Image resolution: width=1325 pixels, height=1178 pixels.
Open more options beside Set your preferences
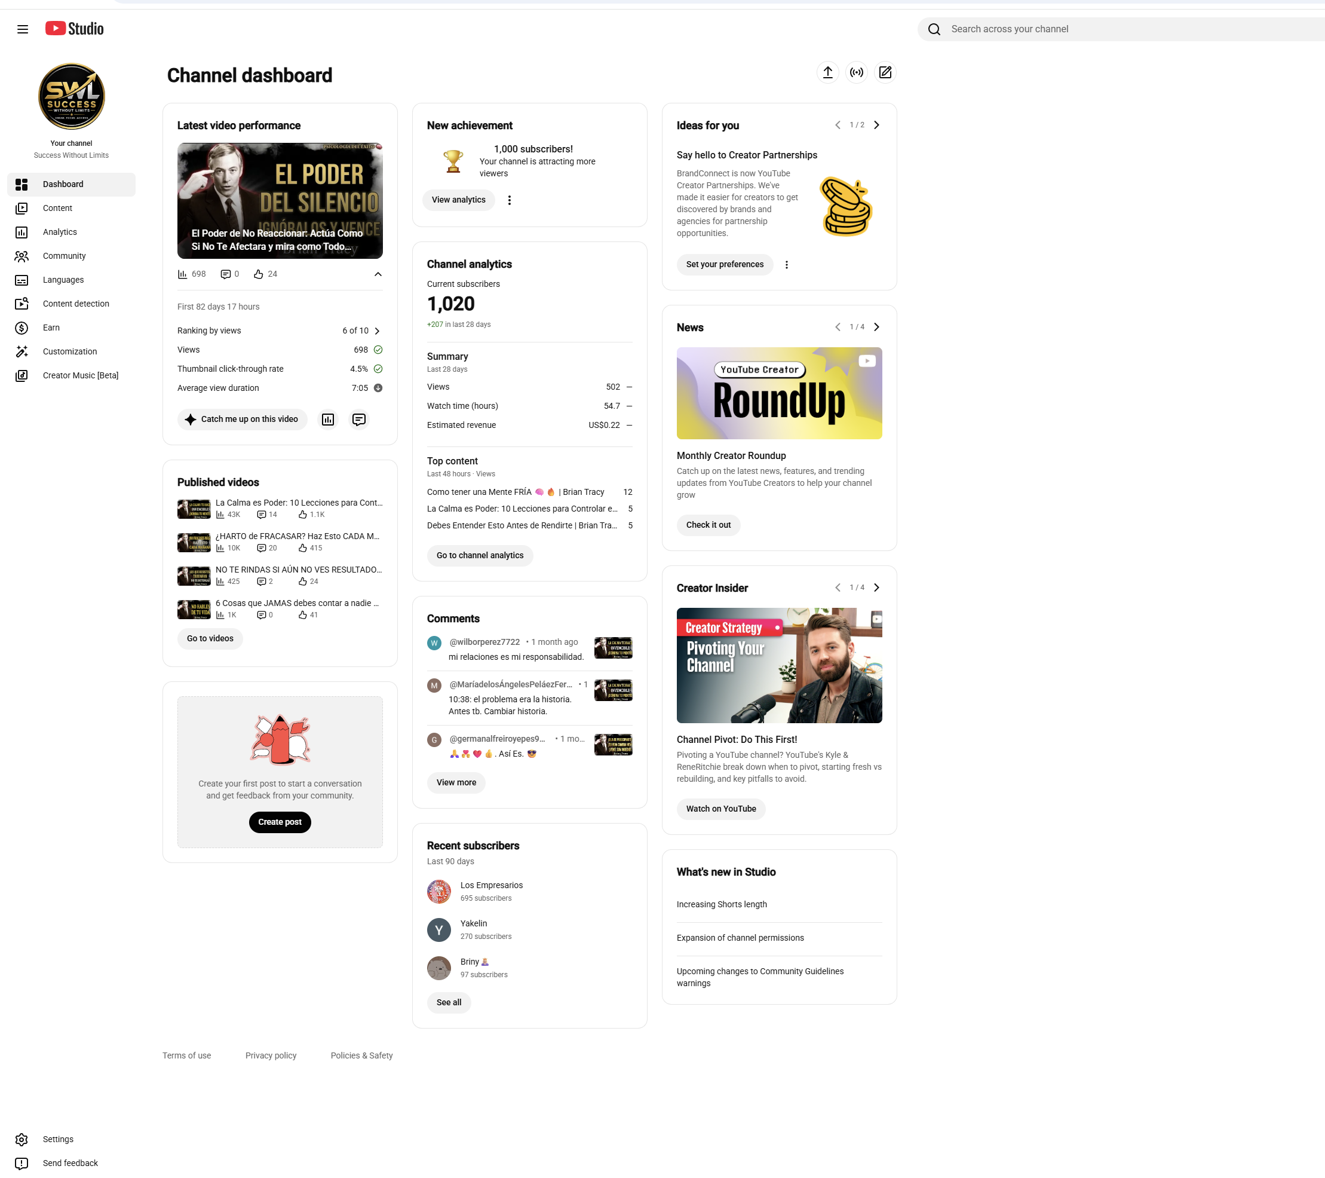[x=786, y=265]
